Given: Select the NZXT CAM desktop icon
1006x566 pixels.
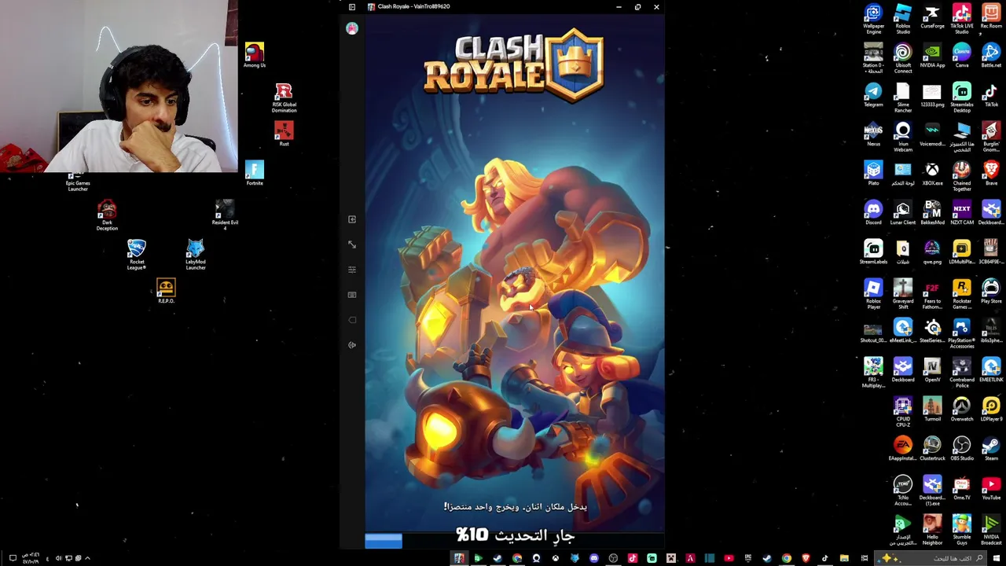Looking at the screenshot, I should (962, 212).
